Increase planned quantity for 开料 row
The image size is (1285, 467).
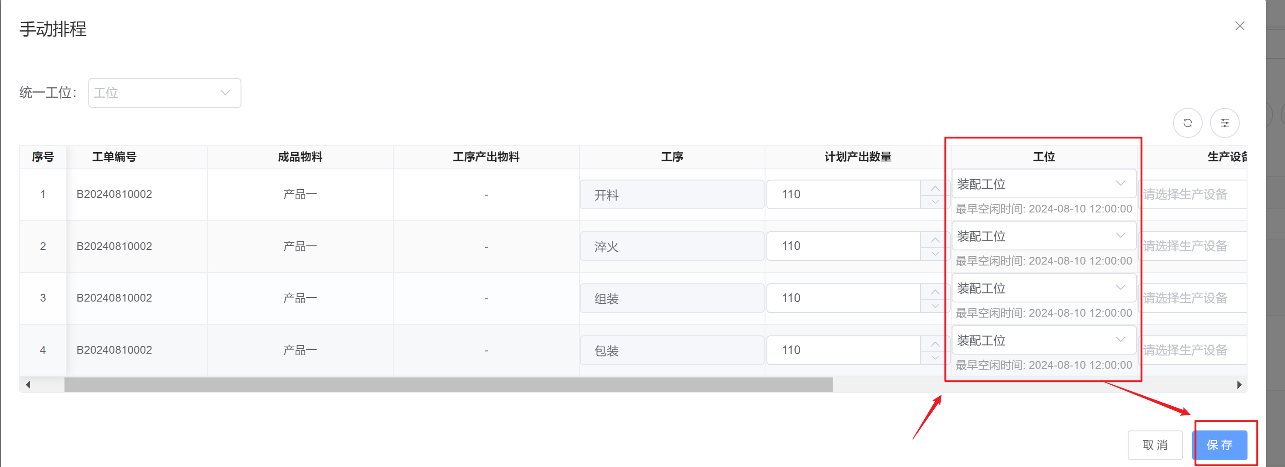(934, 188)
